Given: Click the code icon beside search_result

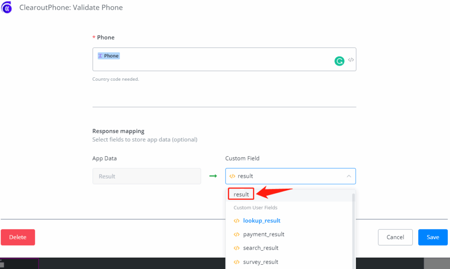Looking at the screenshot, I should pos(236,248).
